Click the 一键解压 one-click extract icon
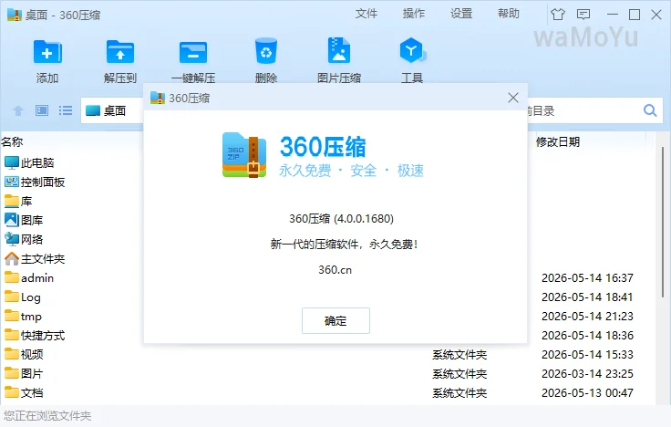The width and height of the screenshot is (671, 427). pyautogui.click(x=193, y=52)
